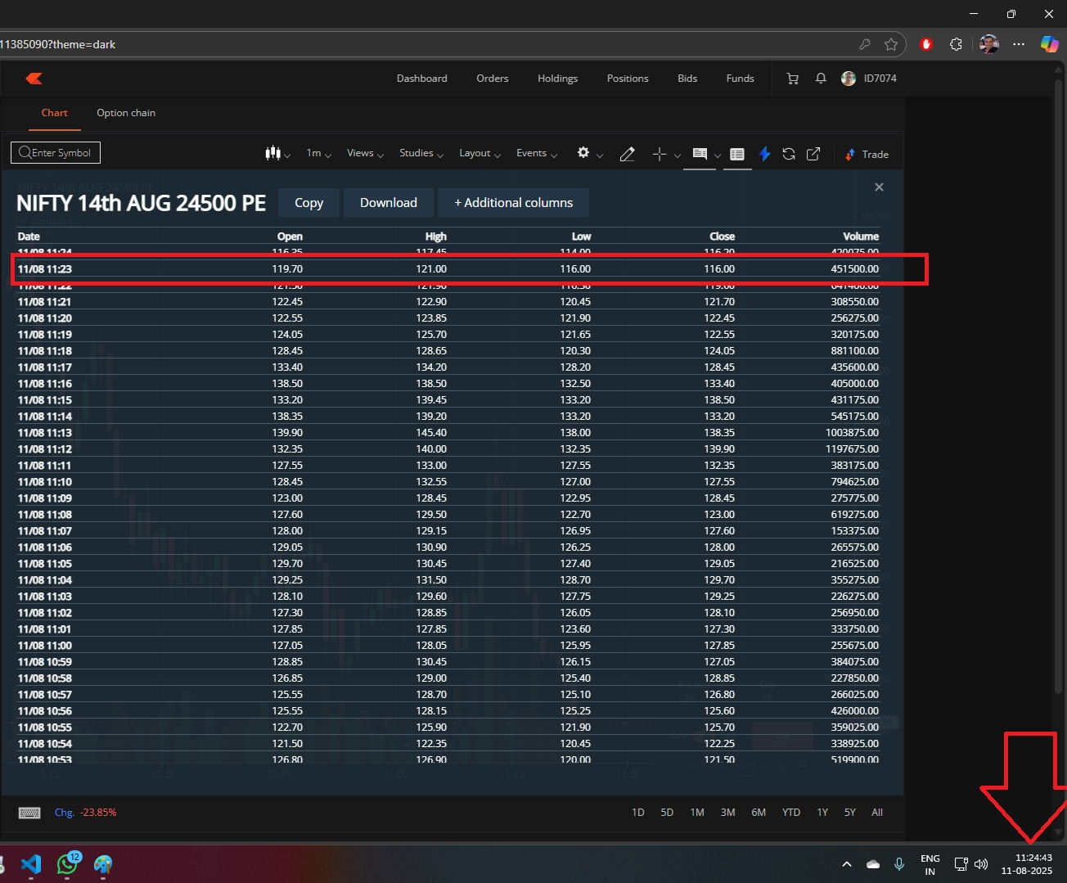
Task: Open the Studies dropdown
Action: coord(421,153)
